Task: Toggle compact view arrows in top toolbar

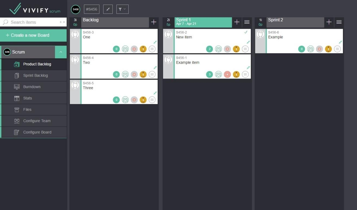Action: (108, 9)
